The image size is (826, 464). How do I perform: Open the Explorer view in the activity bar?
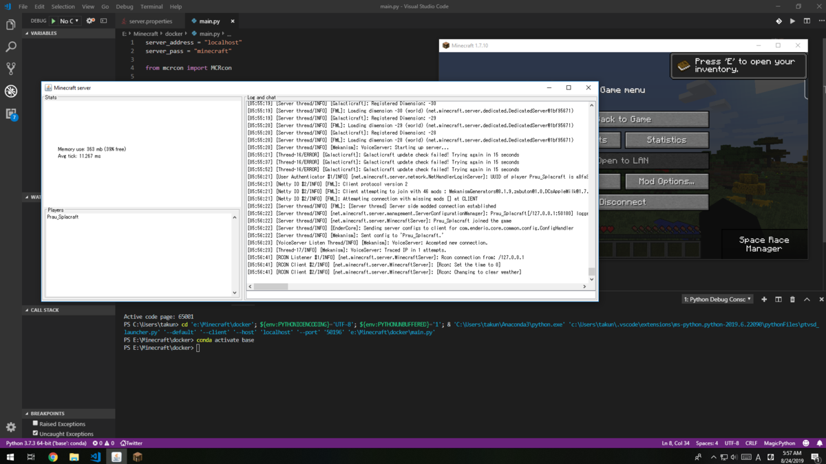tap(11, 25)
